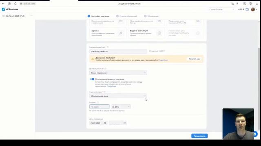This screenshot has height=146, width=261.
Task: Open the За день budget period dropdown
Action: [121, 107]
